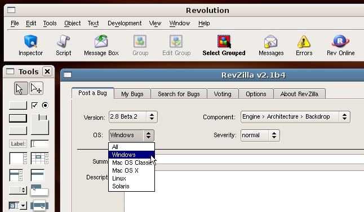Open the View menu
The image size is (364, 212).
coord(155,23)
